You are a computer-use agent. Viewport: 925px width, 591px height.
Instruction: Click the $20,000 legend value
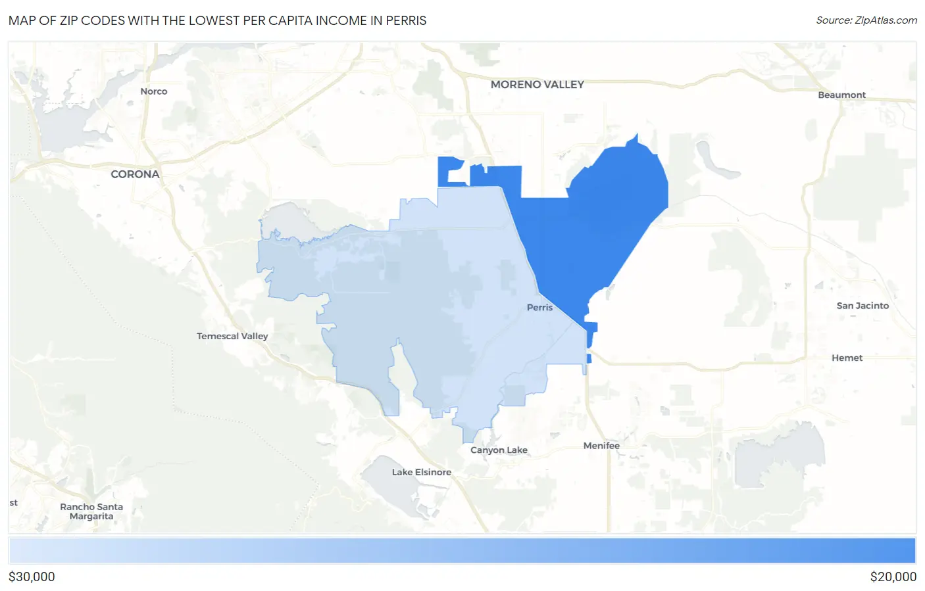click(893, 577)
